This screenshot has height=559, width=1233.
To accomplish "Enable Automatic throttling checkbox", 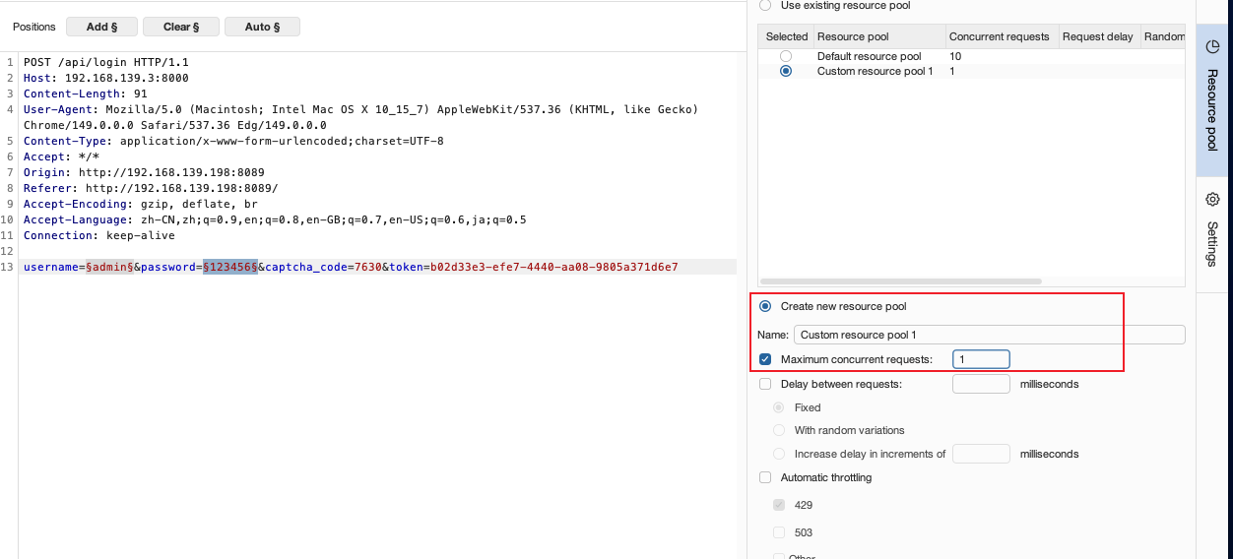I will [x=765, y=477].
